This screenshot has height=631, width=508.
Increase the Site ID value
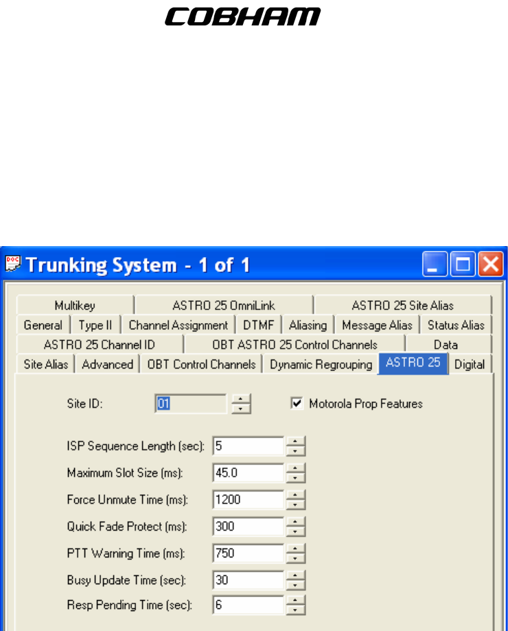(x=241, y=399)
